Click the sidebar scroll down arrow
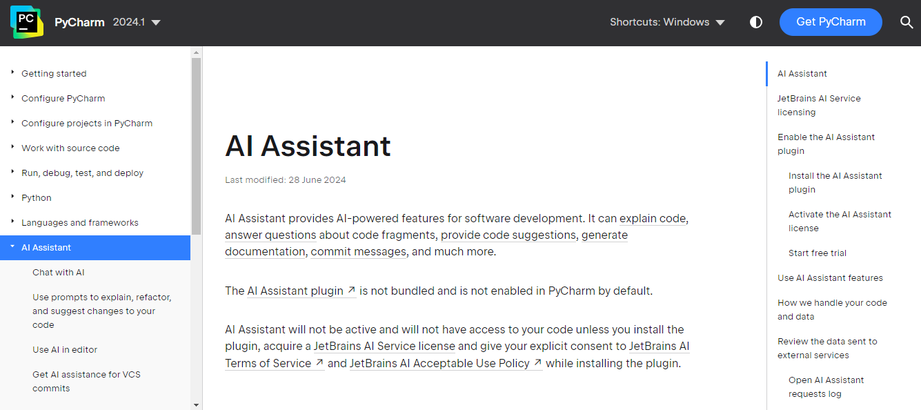 pos(197,405)
